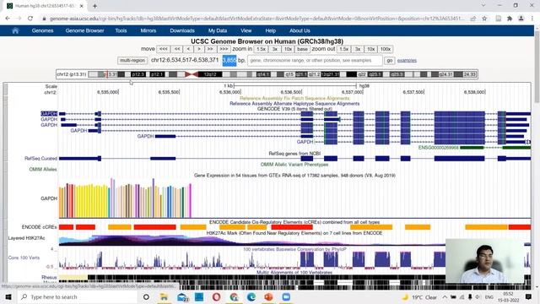This screenshot has width=540, height=304.
Task: Click the chromosome 12 ideogram
Action: click(283, 74)
